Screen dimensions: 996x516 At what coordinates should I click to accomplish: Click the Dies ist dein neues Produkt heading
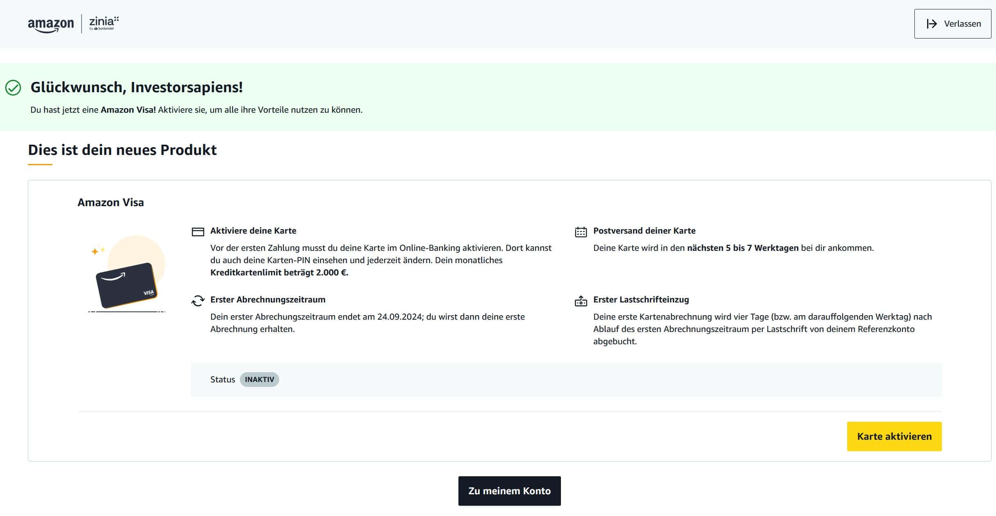pyautogui.click(x=122, y=150)
